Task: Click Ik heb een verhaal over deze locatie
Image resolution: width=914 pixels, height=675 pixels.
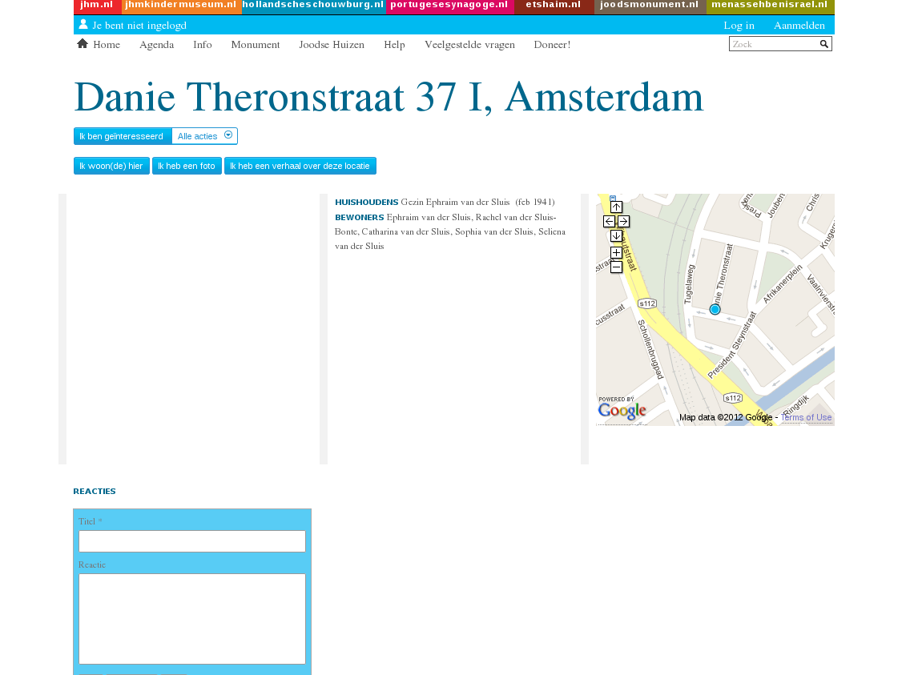Action: (300, 166)
